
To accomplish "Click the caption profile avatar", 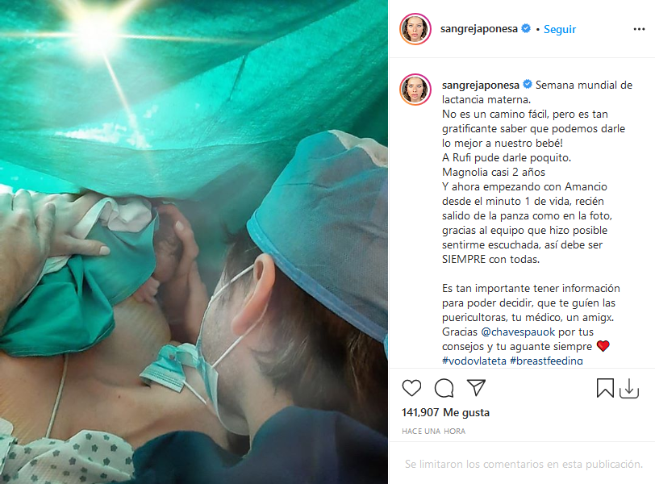I will (415, 90).
